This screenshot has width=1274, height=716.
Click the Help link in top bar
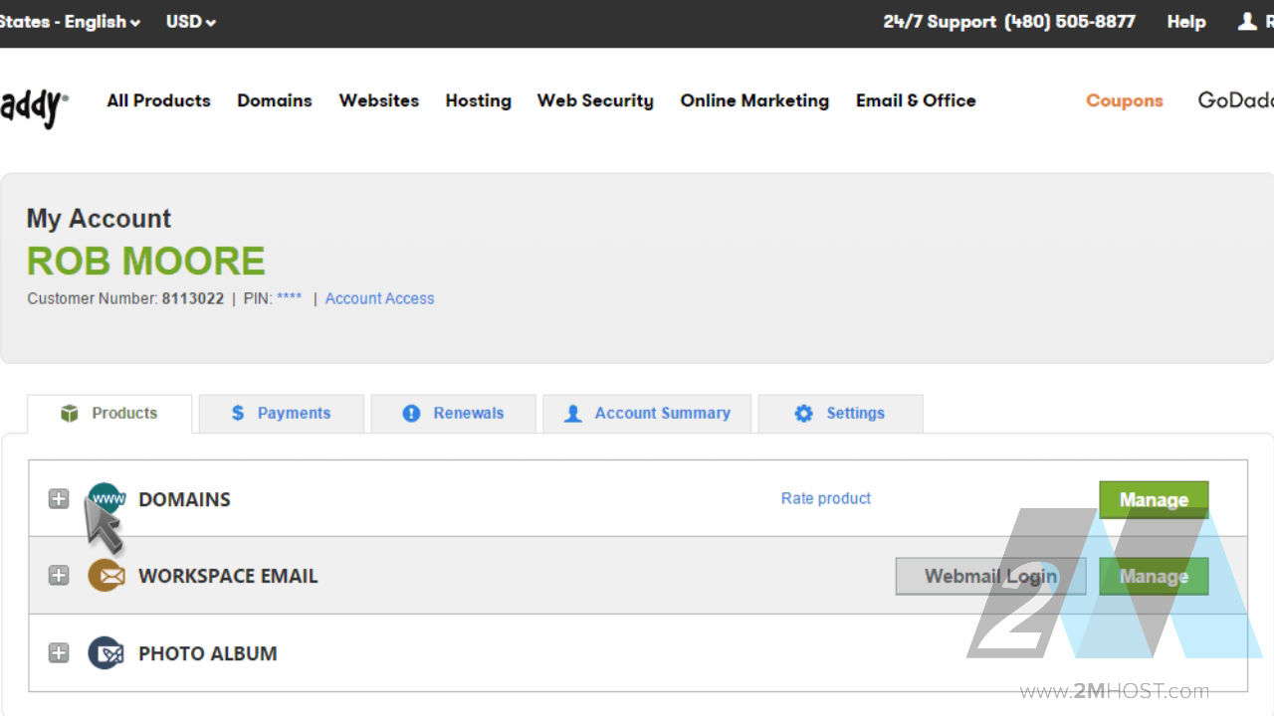[1186, 22]
